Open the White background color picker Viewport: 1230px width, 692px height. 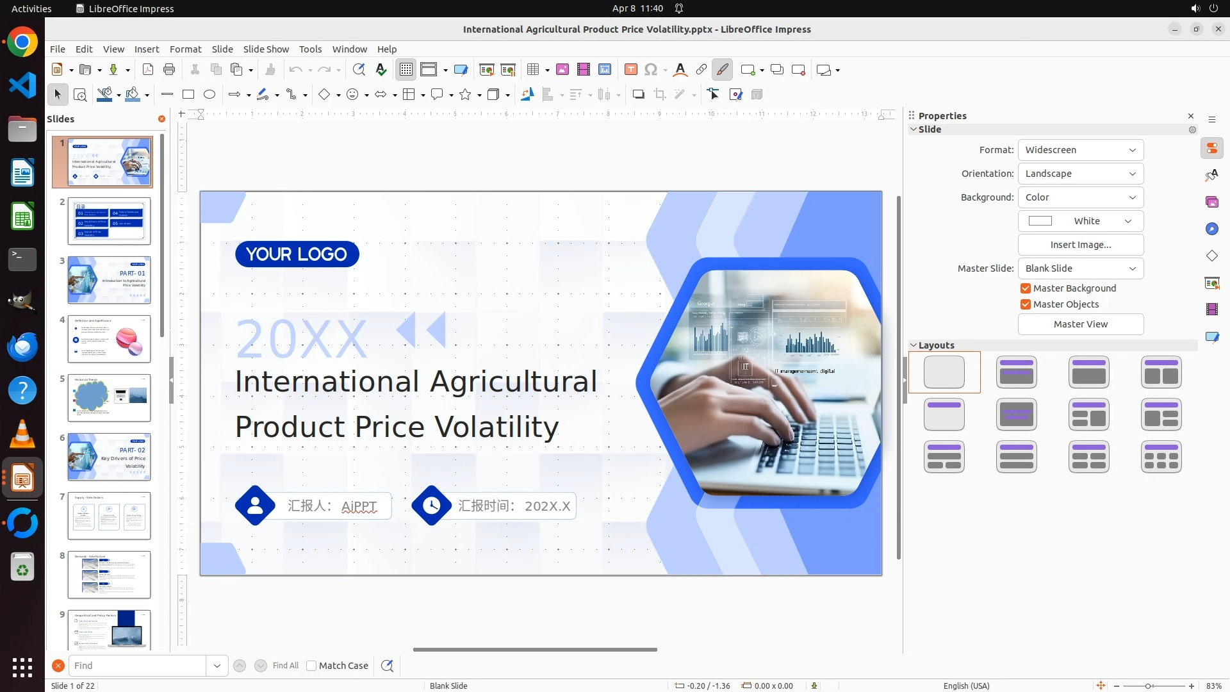click(x=1080, y=221)
